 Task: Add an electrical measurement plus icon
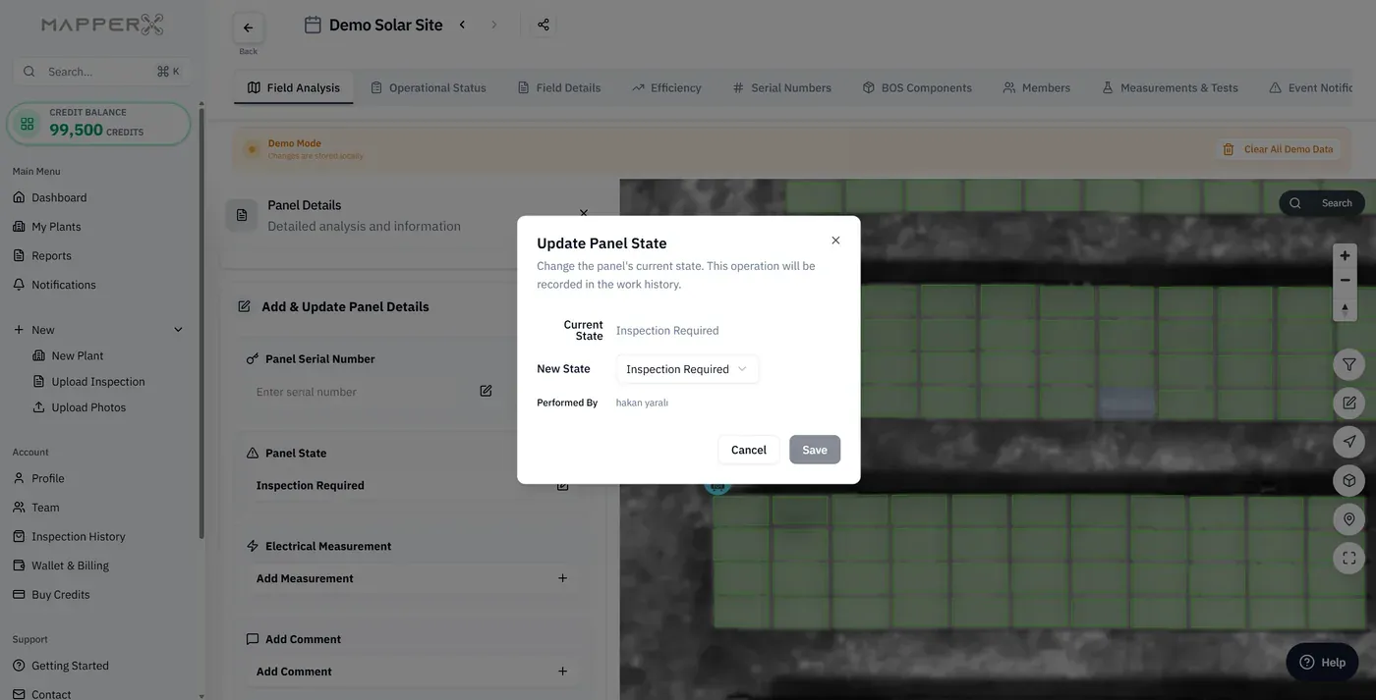(562, 578)
